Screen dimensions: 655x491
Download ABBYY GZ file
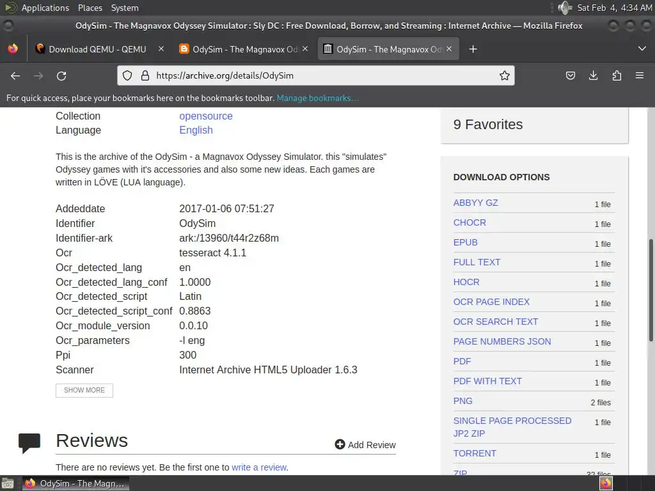[x=475, y=203]
